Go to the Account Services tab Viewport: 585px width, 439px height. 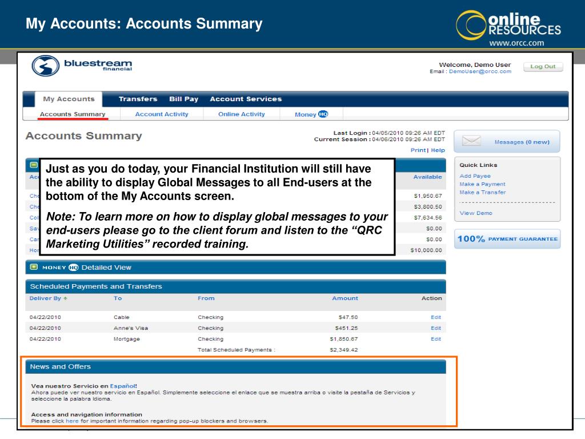246,99
